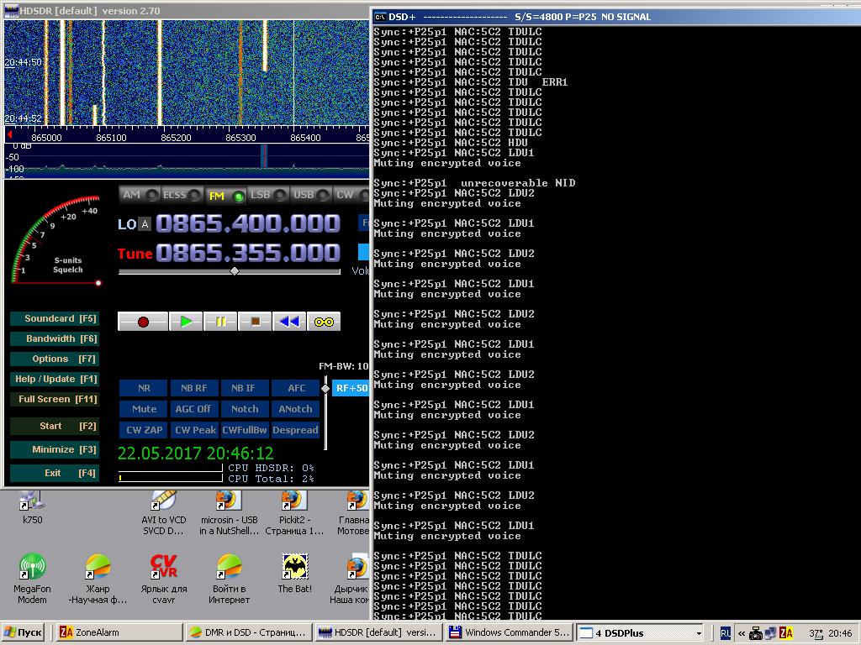This screenshot has width=861, height=645.
Task: Toggle the RF+50 button
Action: click(351, 388)
